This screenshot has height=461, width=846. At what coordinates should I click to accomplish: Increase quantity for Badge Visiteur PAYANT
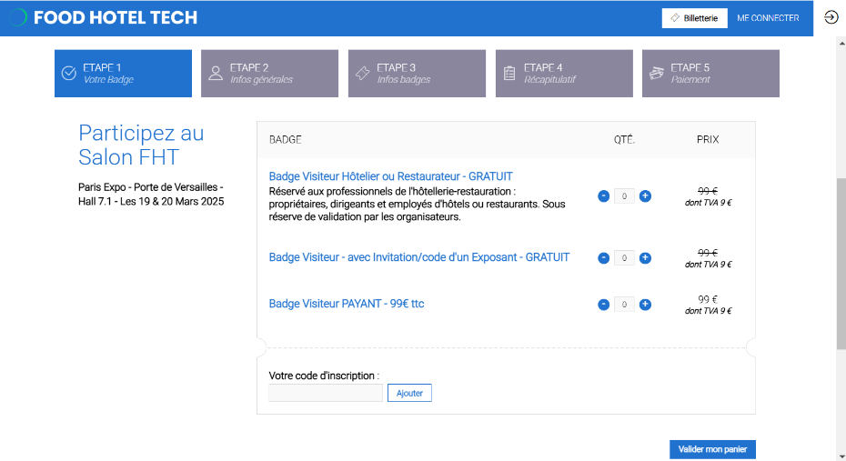(645, 304)
